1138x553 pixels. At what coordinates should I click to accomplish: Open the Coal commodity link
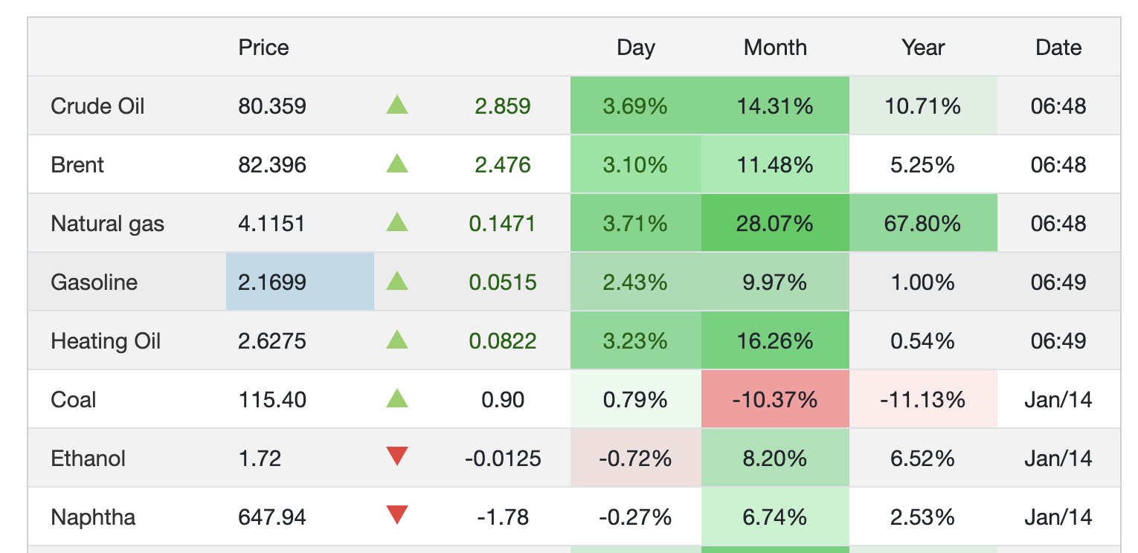click(x=74, y=400)
